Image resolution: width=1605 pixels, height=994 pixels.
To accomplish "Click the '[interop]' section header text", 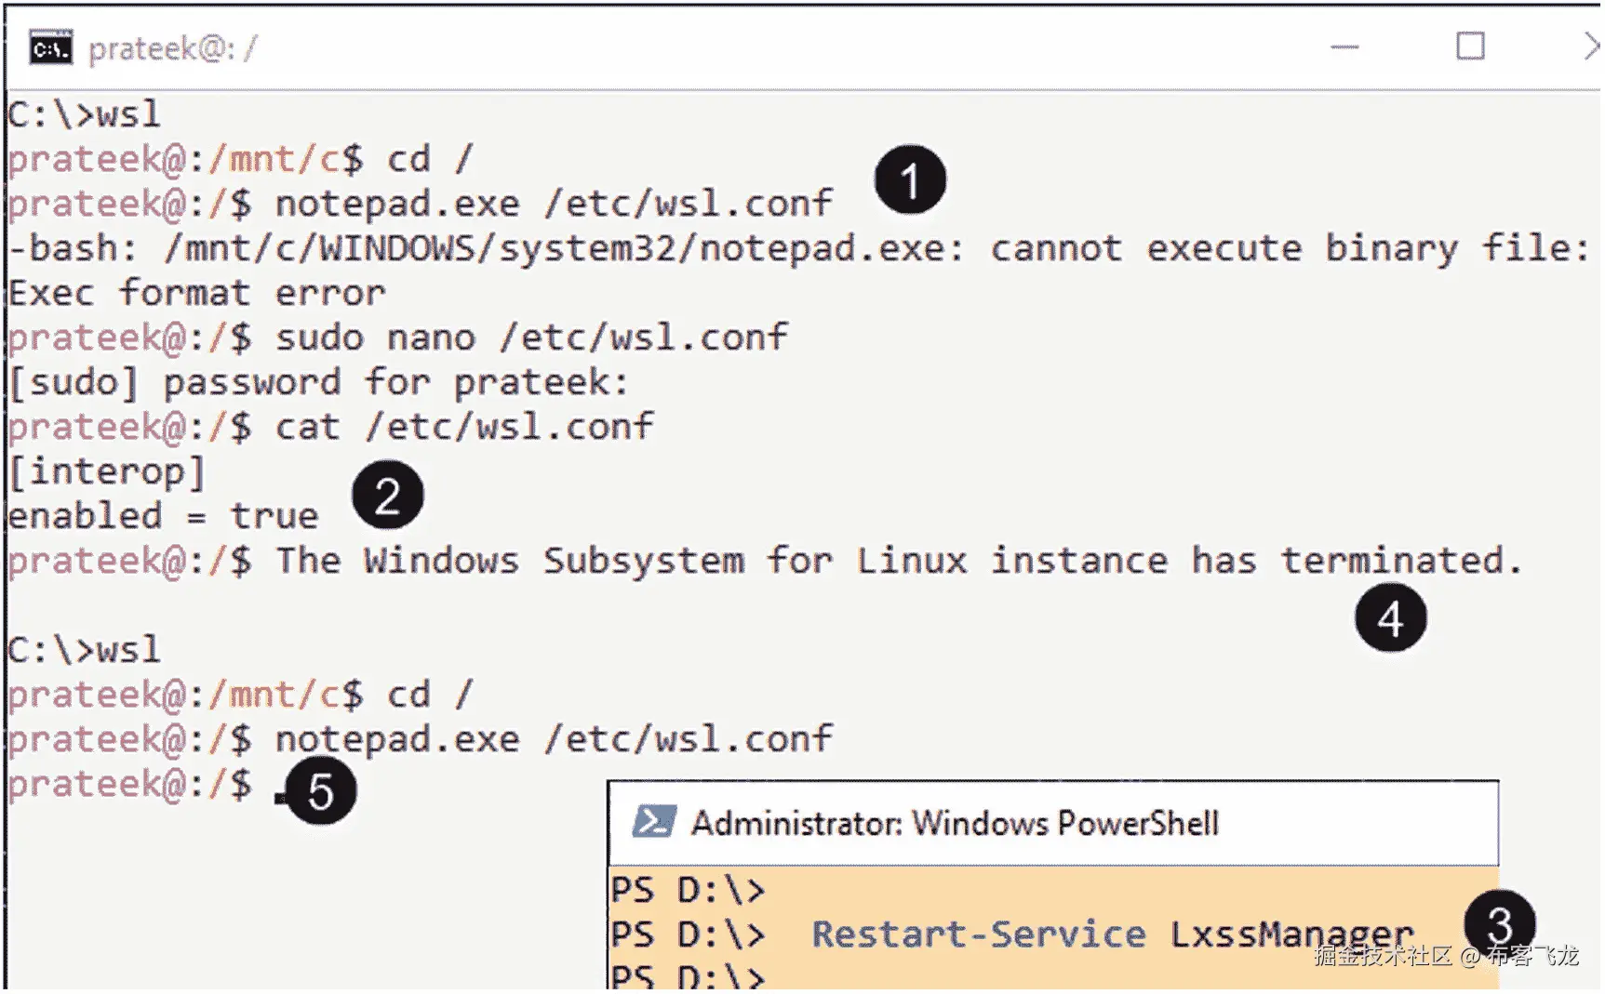I will (107, 471).
